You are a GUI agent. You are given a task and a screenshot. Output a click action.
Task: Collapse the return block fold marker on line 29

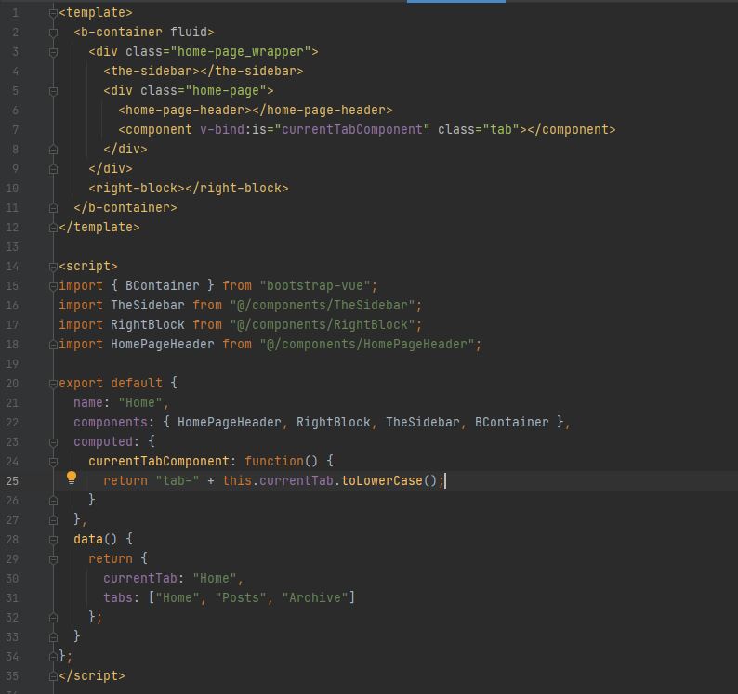click(53, 560)
